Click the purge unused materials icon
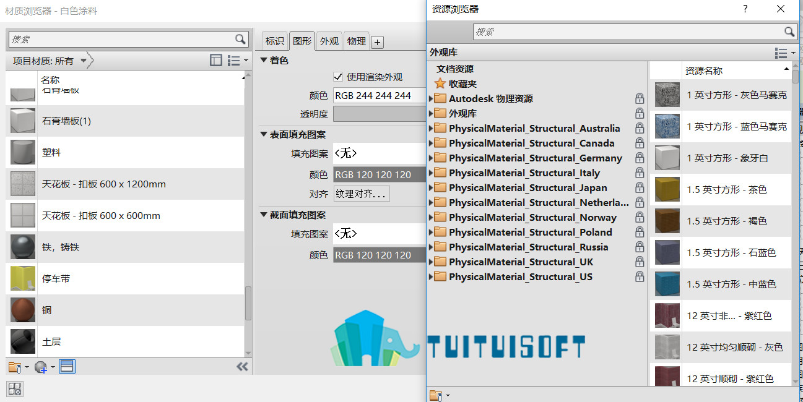This screenshot has height=402, width=803. [x=15, y=389]
